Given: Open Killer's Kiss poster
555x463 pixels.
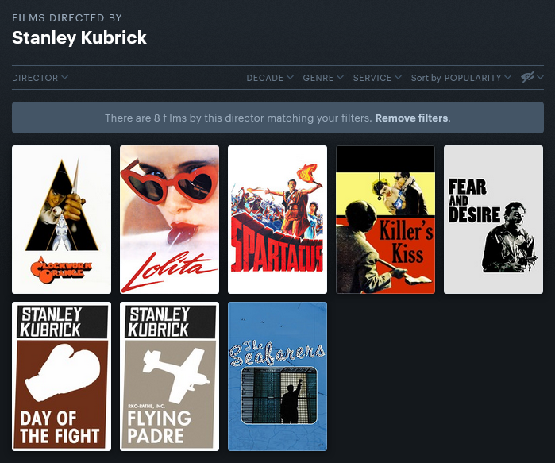Looking at the screenshot, I should click(385, 219).
